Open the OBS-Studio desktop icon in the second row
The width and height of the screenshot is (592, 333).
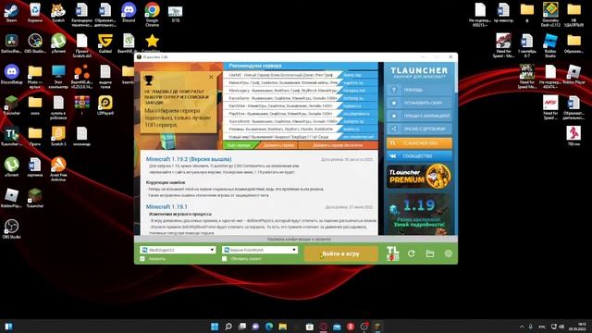(35, 43)
